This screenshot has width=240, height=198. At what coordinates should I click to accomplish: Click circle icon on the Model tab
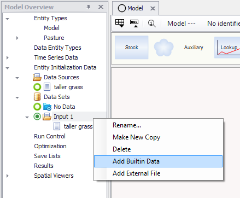tap(122, 8)
